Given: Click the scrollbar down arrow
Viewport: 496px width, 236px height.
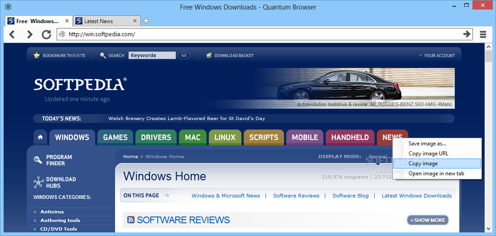Looking at the screenshot, I should tap(488, 229).
